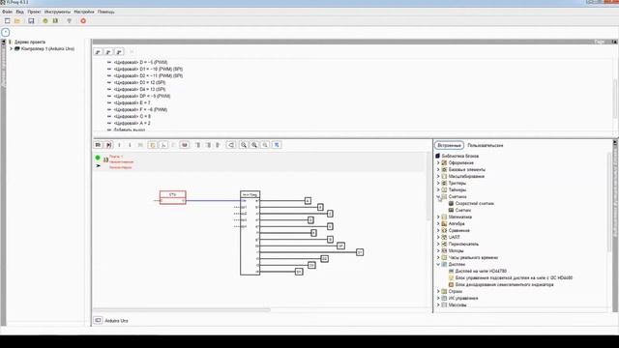Select the Счетчик block in the library
The width and height of the screenshot is (619, 348).
click(462, 211)
